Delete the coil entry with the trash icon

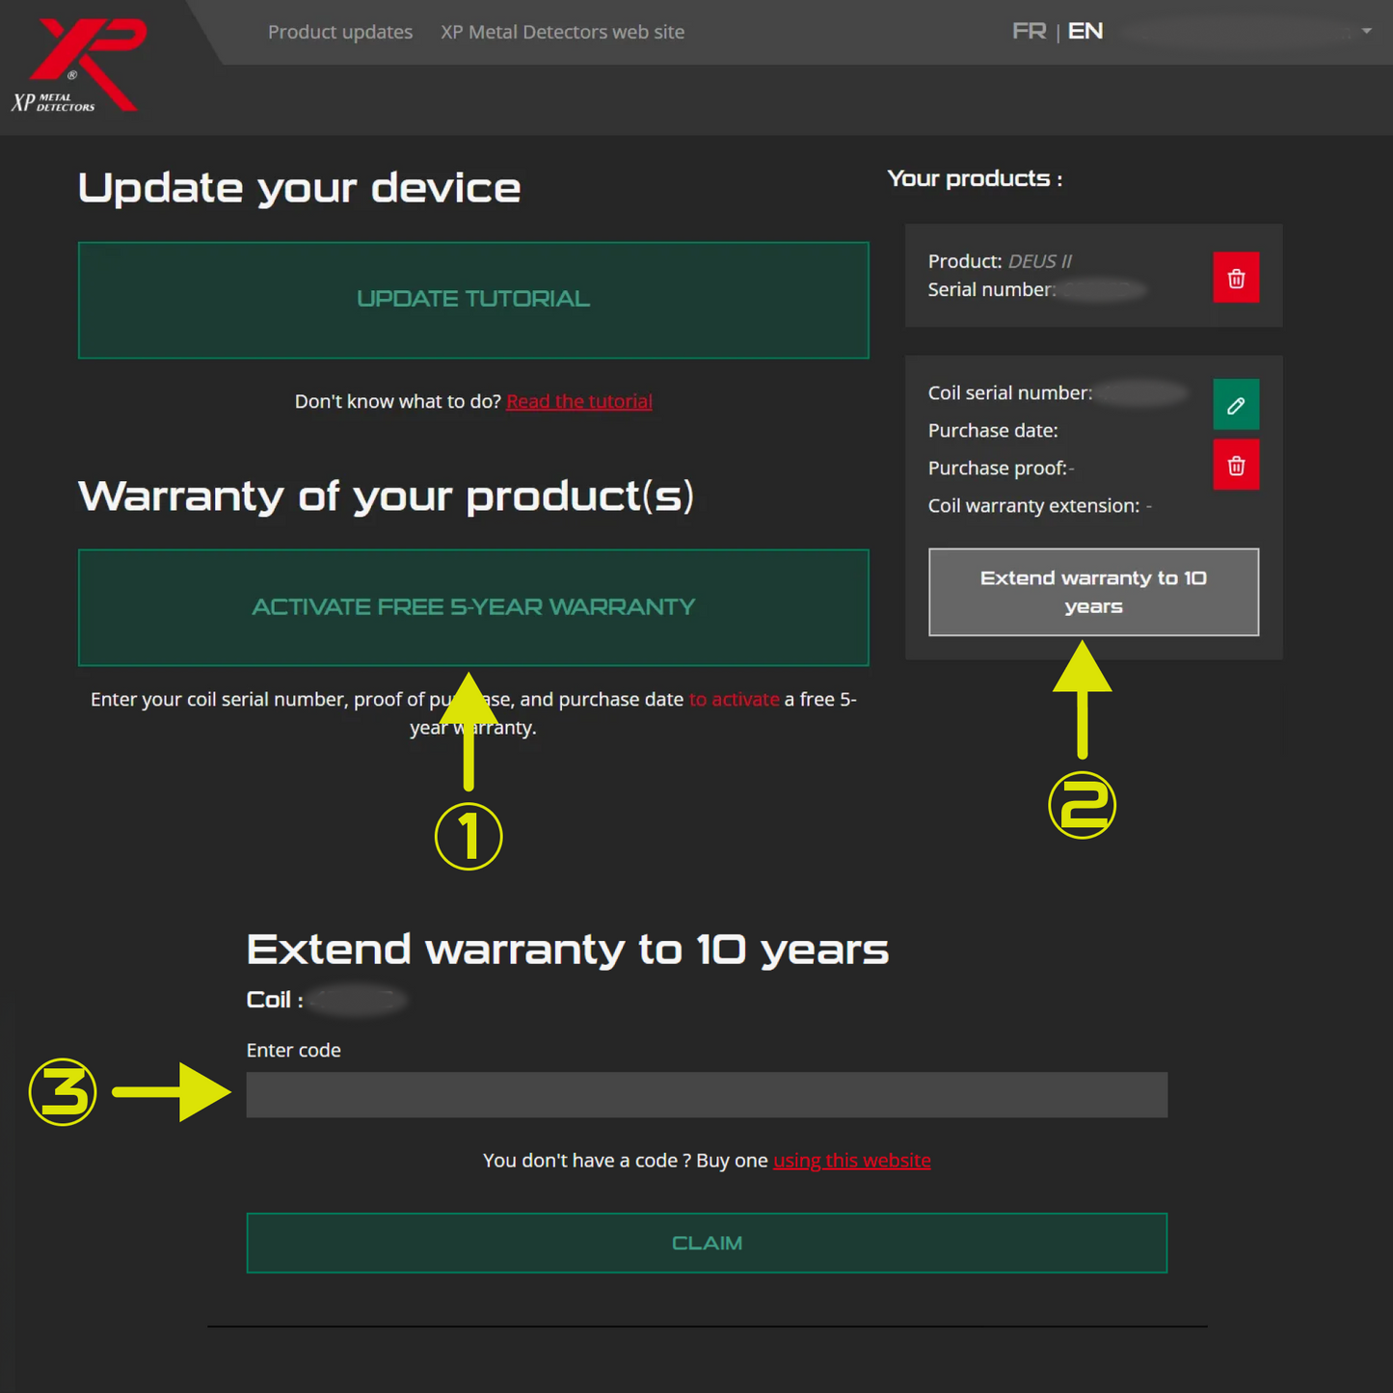1236,464
